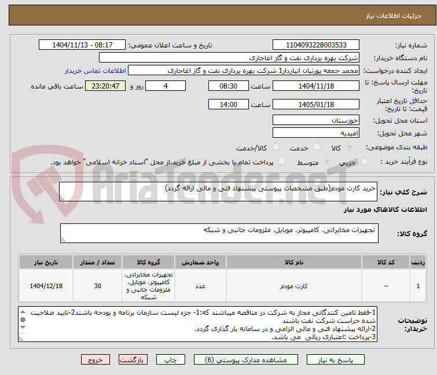Select the جزیی purchase type radio
The width and height of the screenshot is (437, 375).
[364, 161]
